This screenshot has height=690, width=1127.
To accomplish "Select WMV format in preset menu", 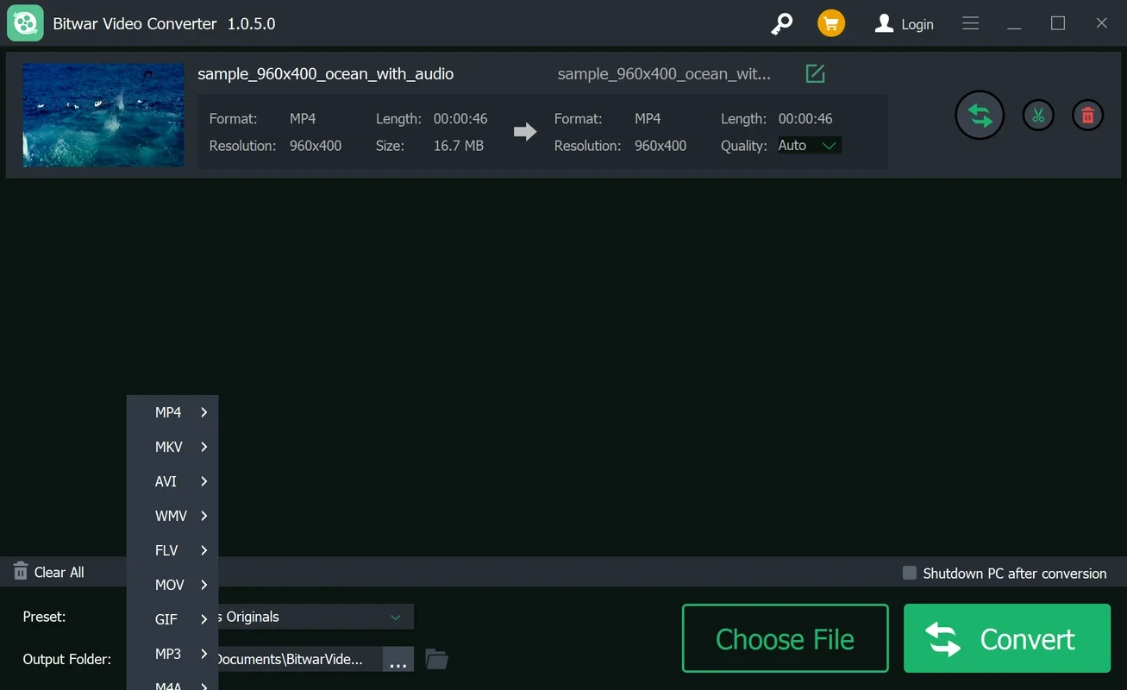I will (x=172, y=516).
